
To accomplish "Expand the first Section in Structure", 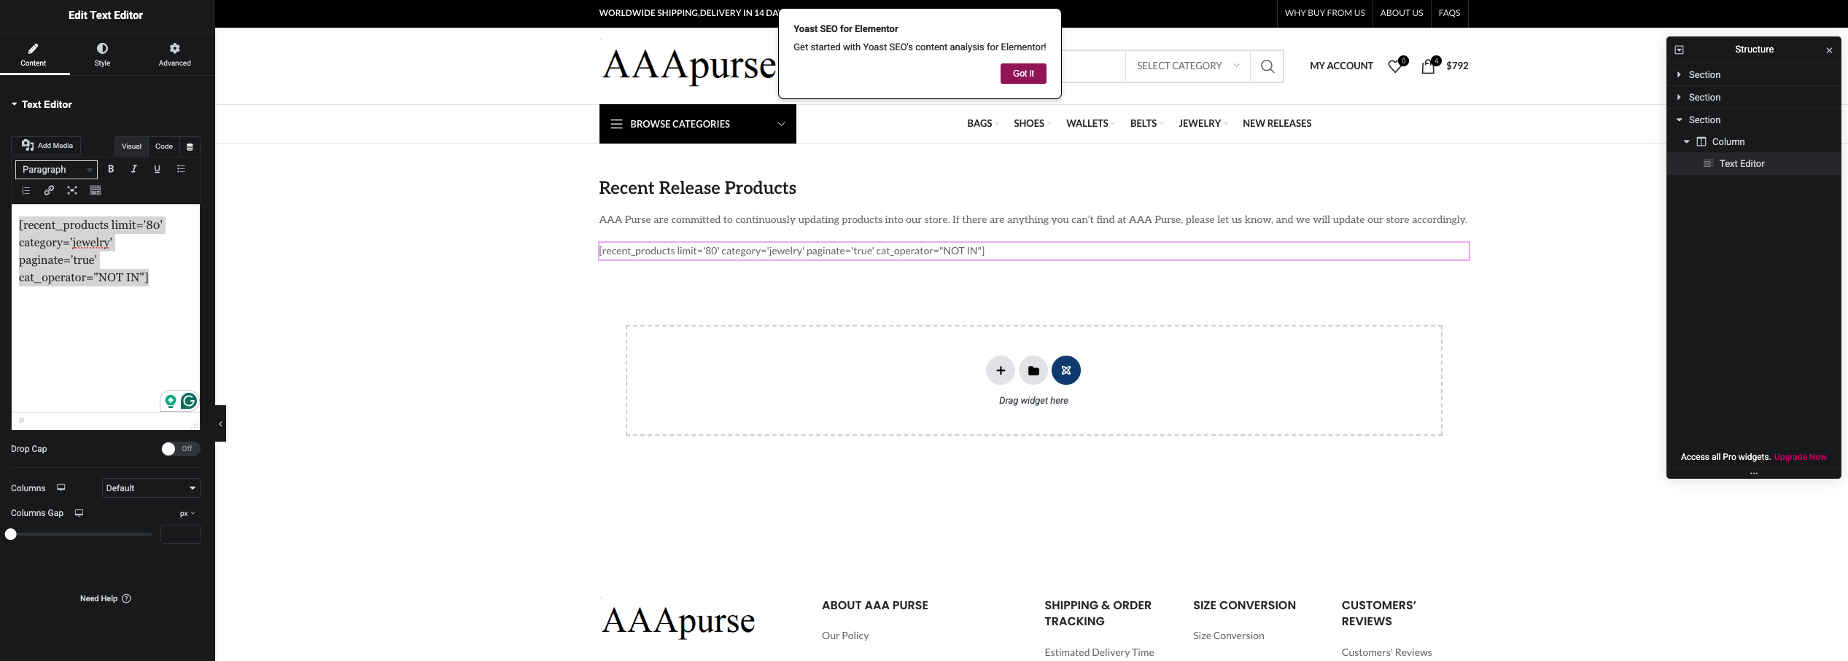I will 1679,75.
